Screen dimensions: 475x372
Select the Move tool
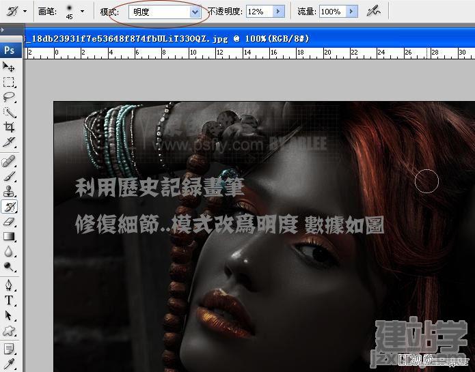click(9, 66)
